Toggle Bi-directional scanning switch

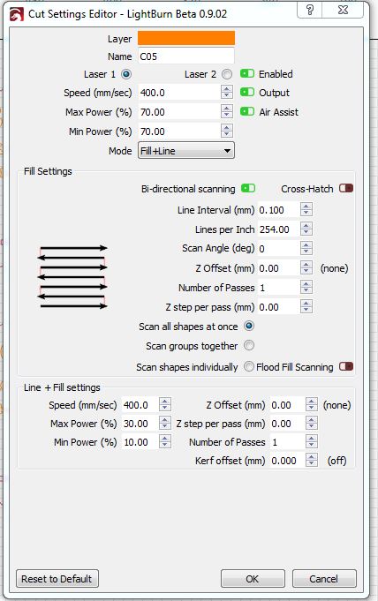tap(248, 188)
